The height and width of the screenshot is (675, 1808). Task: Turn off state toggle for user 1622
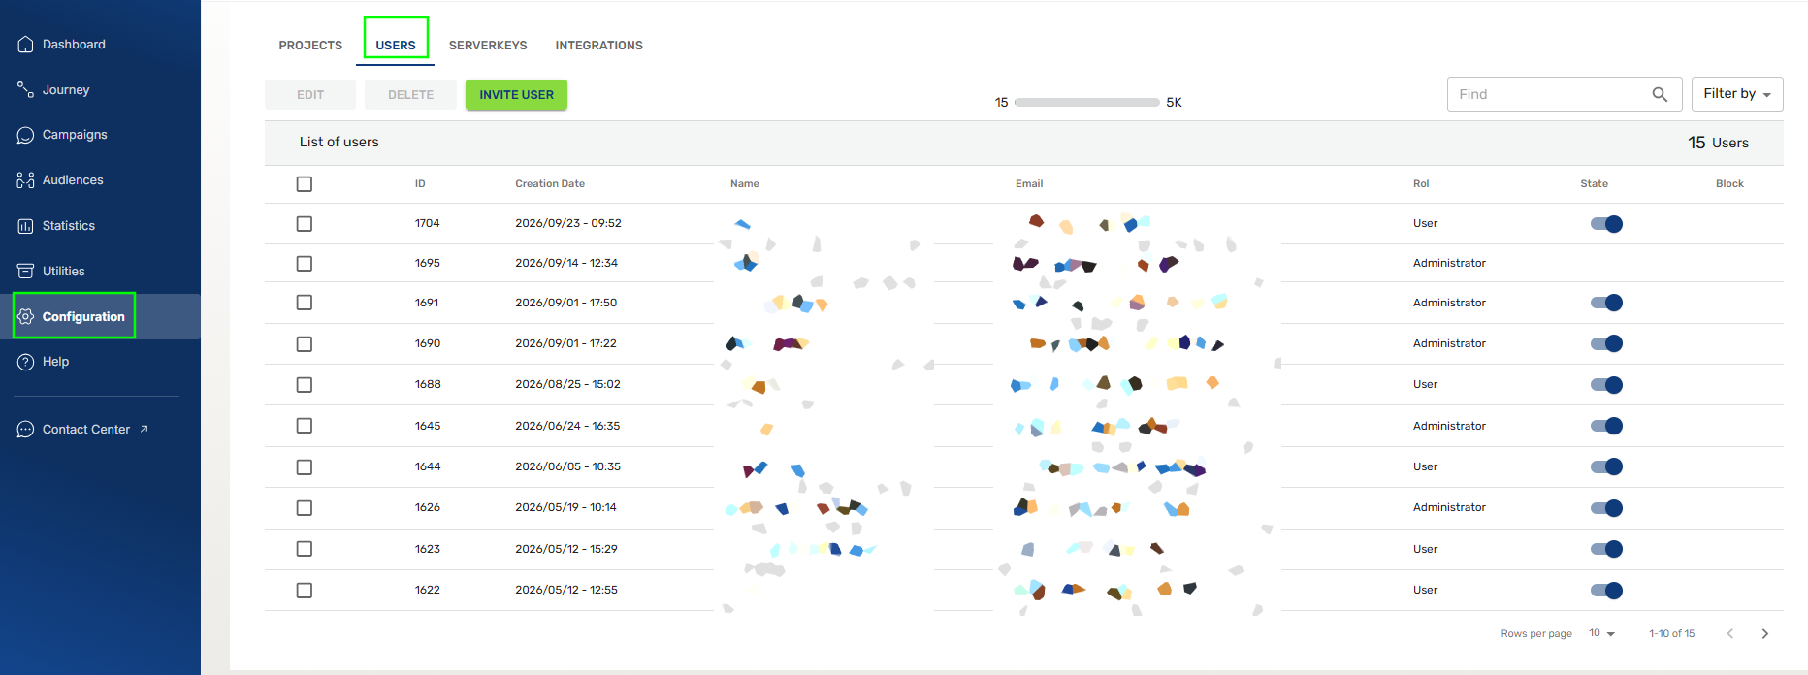point(1607,591)
